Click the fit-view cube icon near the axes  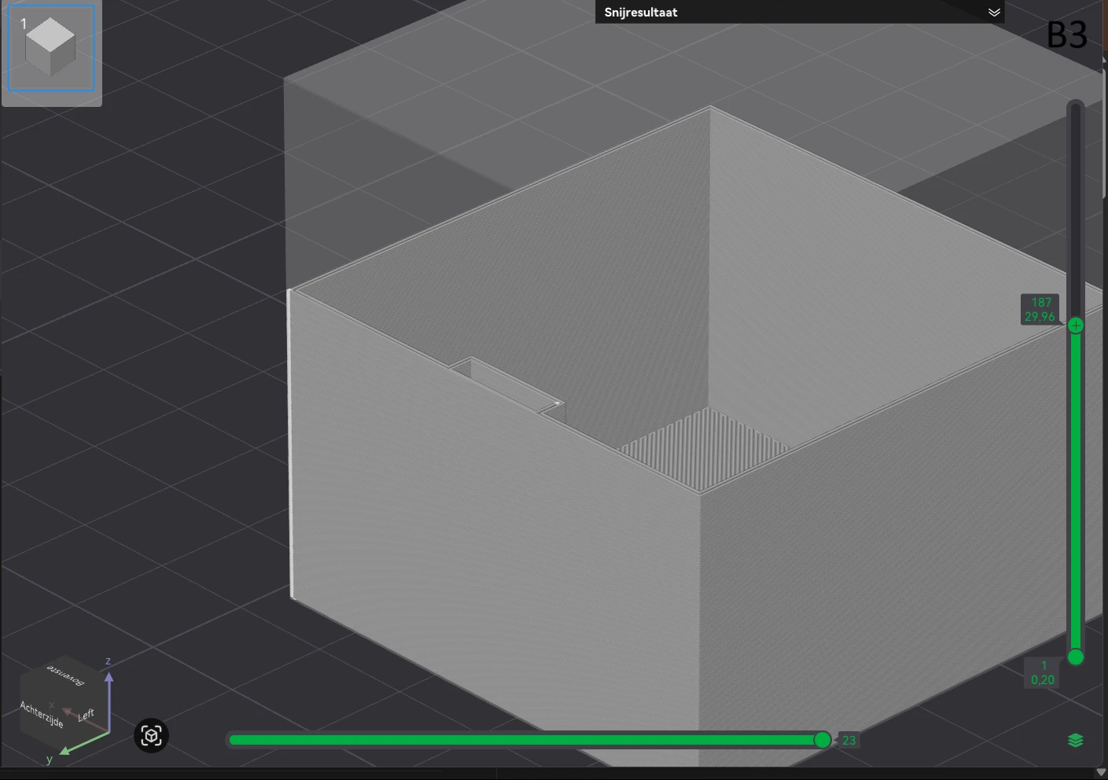[x=151, y=735]
